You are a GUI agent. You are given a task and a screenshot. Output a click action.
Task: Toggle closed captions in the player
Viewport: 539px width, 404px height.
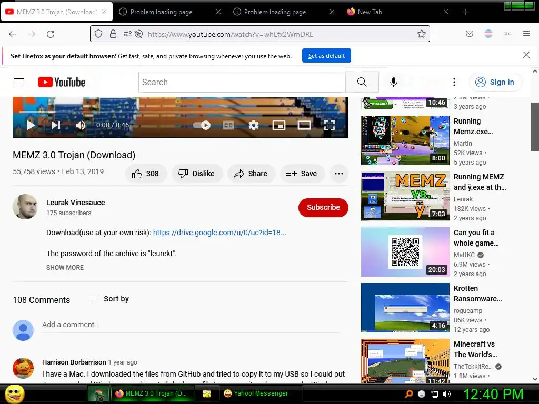228,125
